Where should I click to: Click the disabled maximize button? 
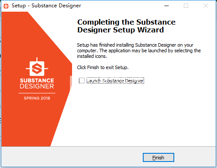[x=186, y=6]
